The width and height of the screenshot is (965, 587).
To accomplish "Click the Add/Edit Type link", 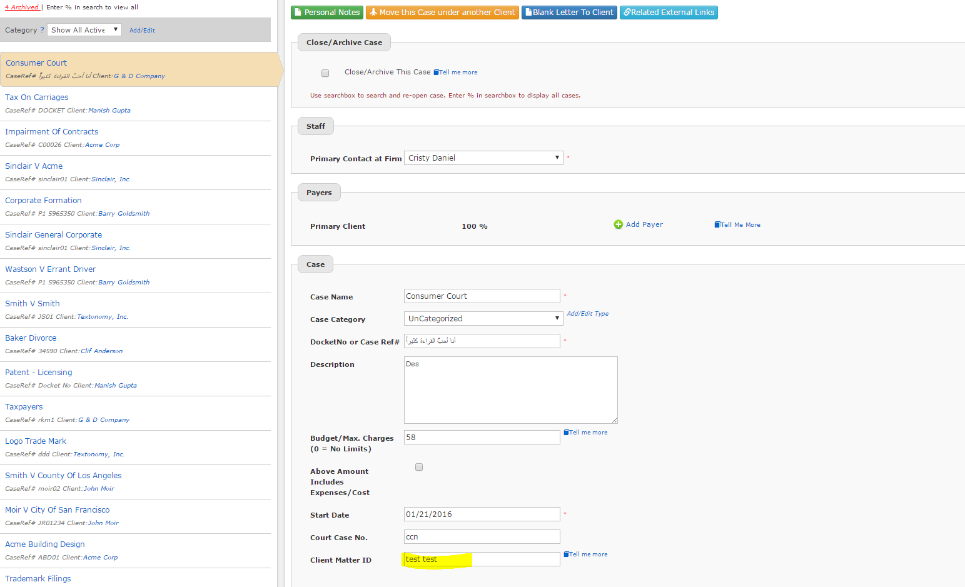I will point(587,314).
